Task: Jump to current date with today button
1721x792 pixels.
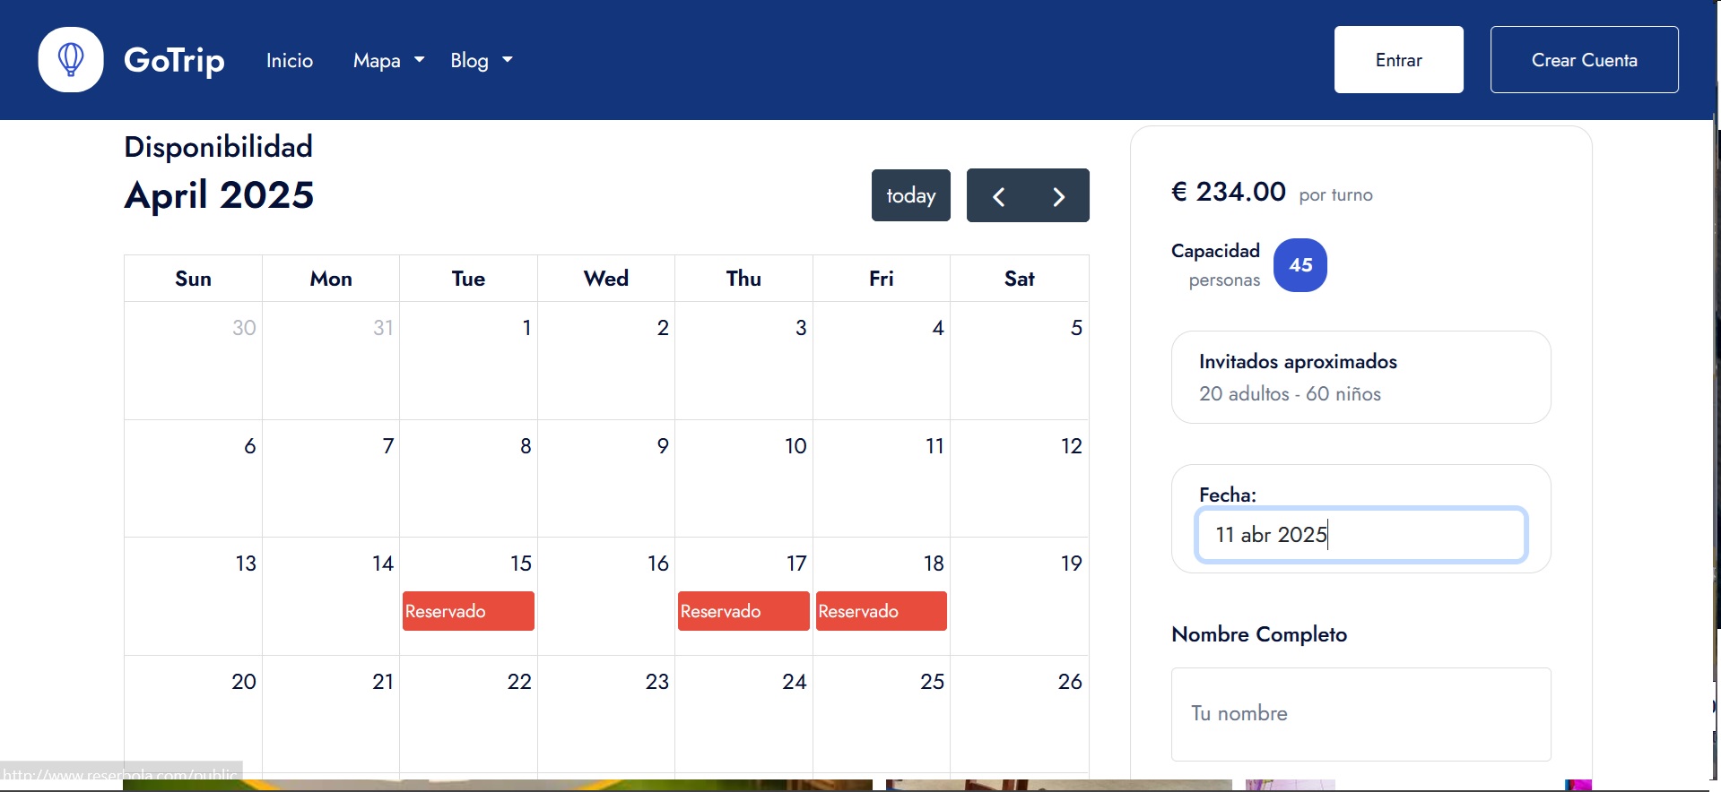Action: click(x=910, y=195)
